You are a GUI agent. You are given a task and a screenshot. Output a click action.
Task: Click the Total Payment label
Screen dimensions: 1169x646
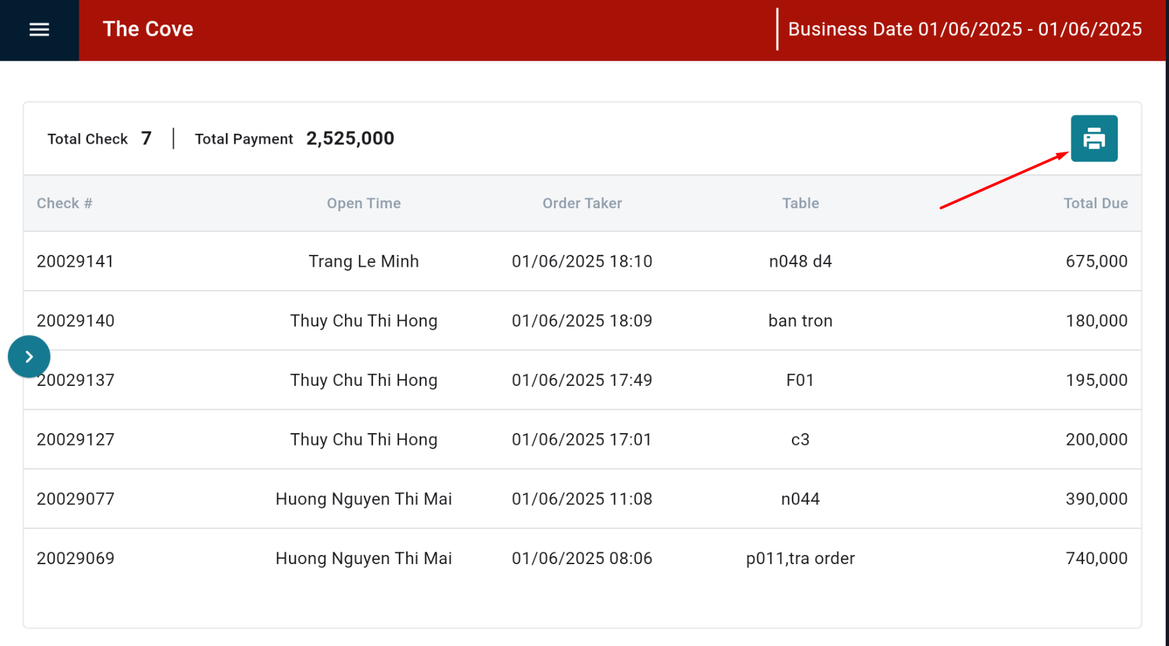tap(244, 139)
